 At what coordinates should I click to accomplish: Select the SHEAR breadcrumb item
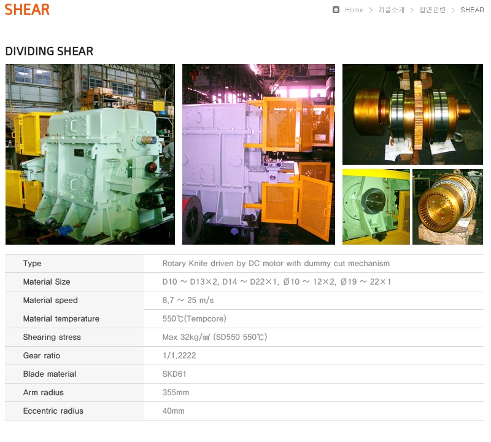[x=472, y=10]
